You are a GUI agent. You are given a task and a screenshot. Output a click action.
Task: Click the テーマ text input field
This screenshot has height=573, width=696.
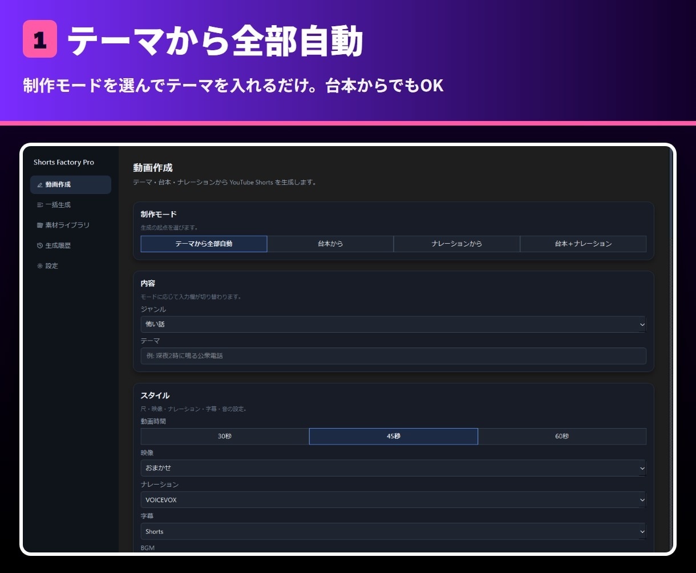(x=394, y=356)
